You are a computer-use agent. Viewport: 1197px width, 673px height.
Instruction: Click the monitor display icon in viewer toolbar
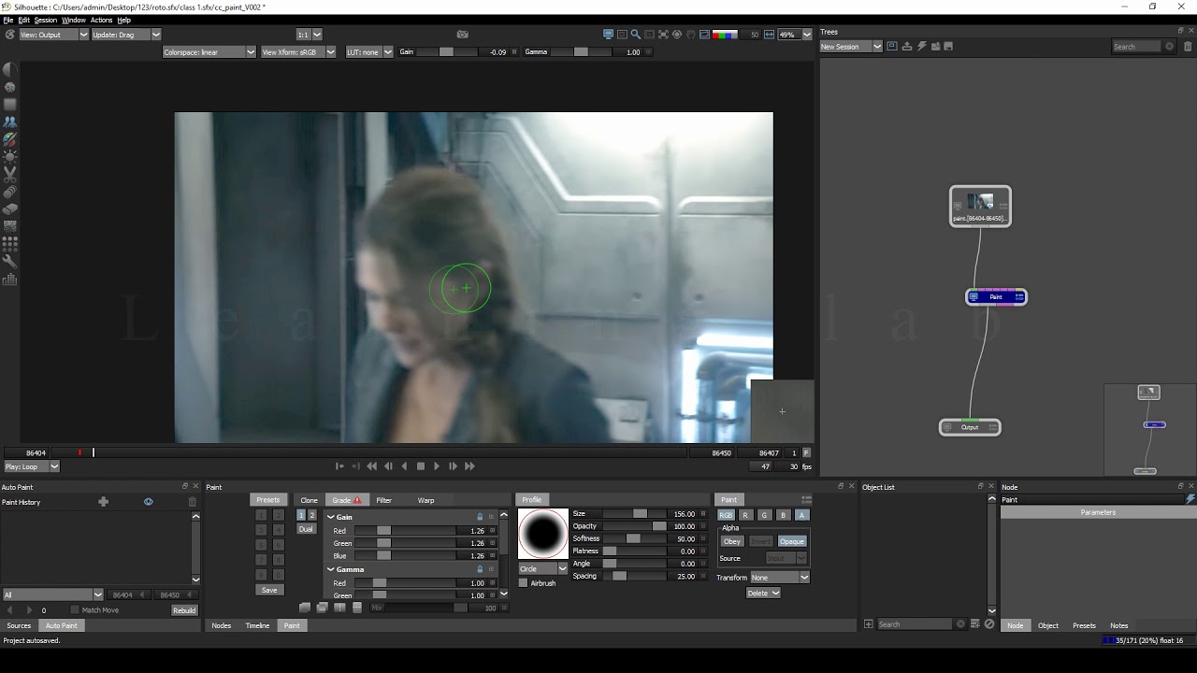[x=608, y=35]
